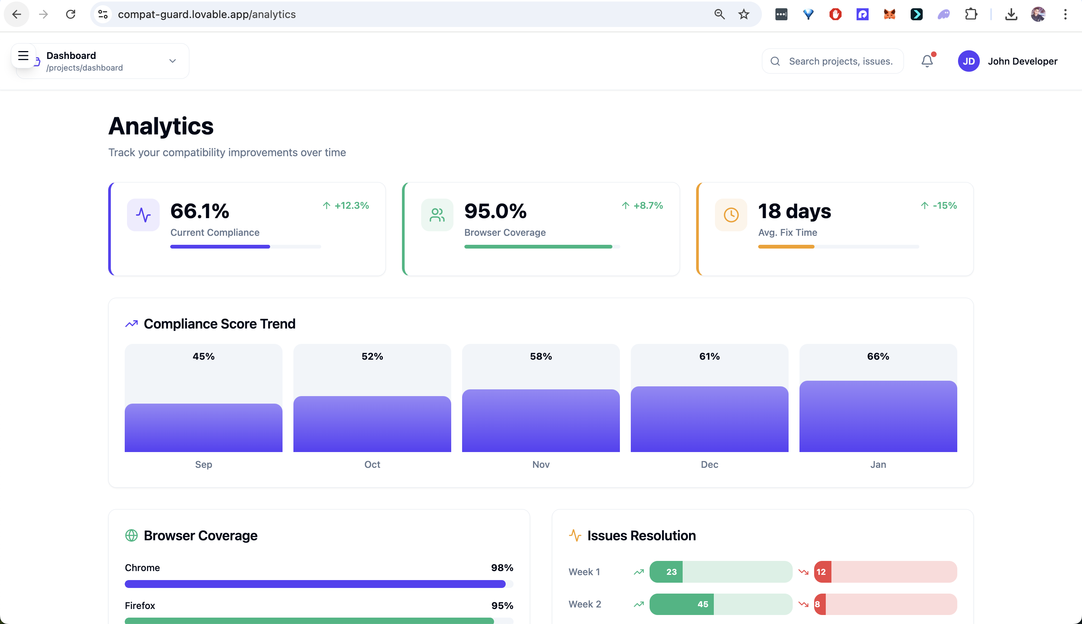Click the Current Compliance pulse icon

143,215
